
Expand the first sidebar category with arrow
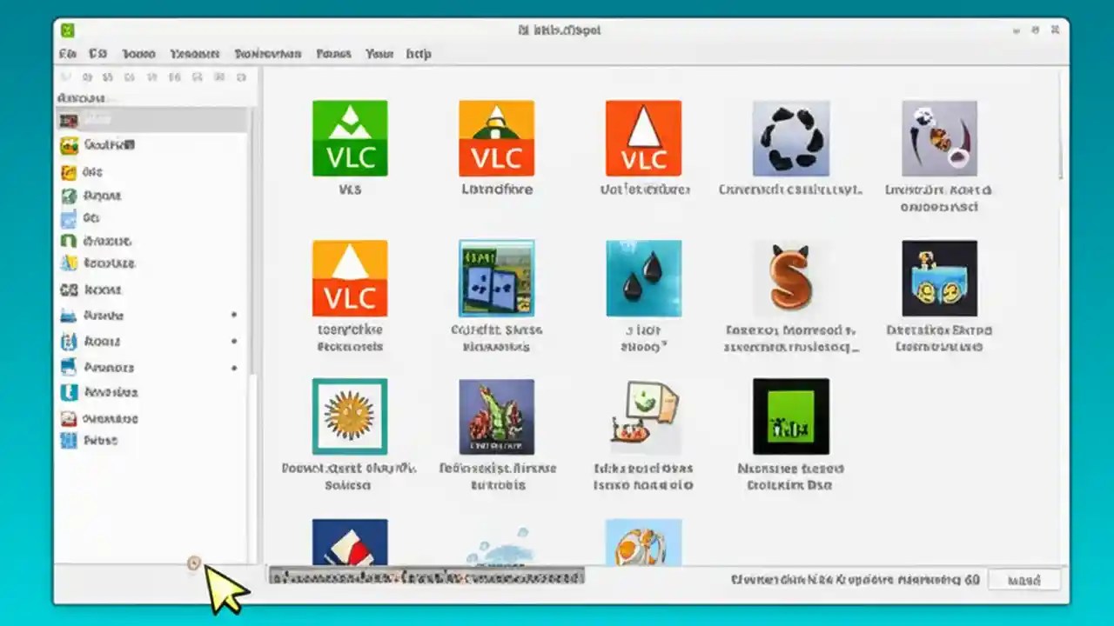pyautogui.click(x=233, y=316)
